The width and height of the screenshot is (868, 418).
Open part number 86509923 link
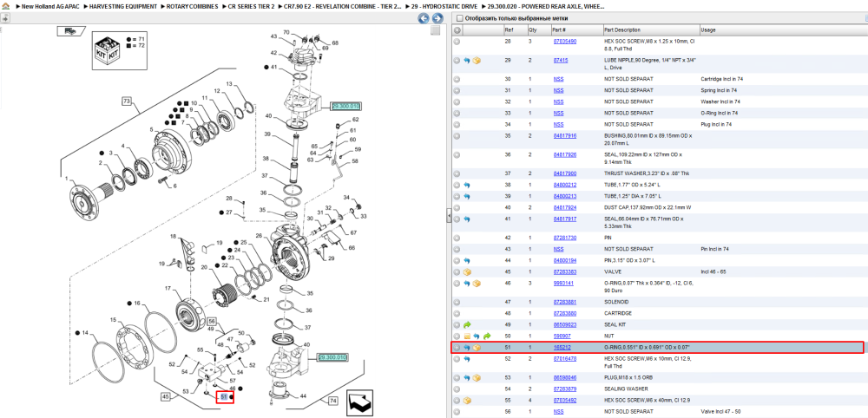(x=565, y=324)
